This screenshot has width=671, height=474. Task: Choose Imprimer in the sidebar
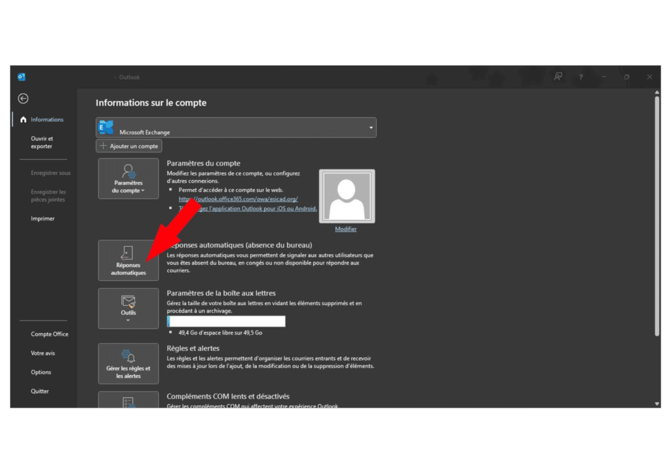(43, 219)
